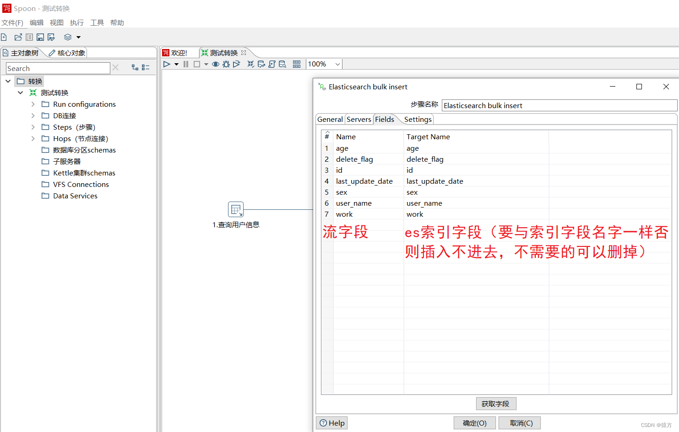Click inside the Search box

pyautogui.click(x=57, y=68)
